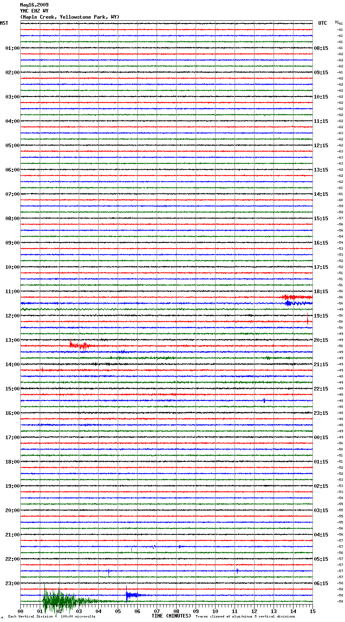Click the DC column header
Image resolution: width=345 pixels, height=622 pixels.
tap(338, 22)
